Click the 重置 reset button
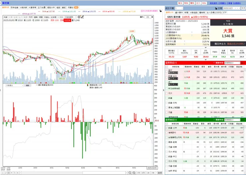 pos(160,173)
